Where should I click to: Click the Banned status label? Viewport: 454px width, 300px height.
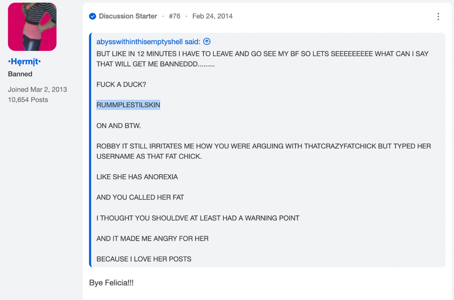[x=20, y=74]
